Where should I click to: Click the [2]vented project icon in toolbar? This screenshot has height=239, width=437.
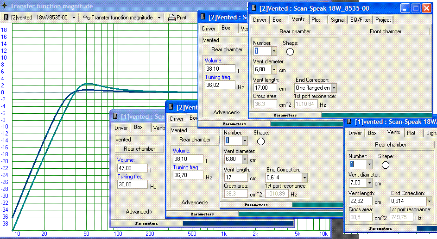6,18
